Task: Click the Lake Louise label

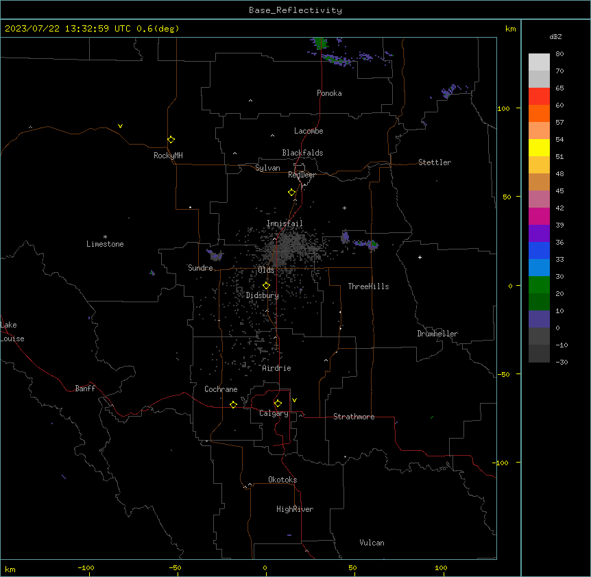Action: pyautogui.click(x=12, y=332)
